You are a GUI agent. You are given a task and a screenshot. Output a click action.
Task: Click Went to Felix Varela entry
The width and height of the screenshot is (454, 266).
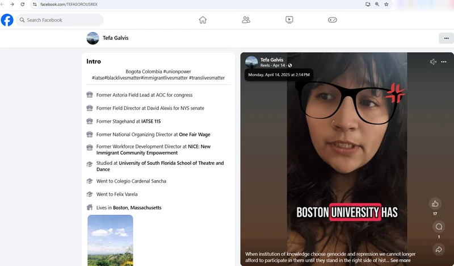[117, 194]
